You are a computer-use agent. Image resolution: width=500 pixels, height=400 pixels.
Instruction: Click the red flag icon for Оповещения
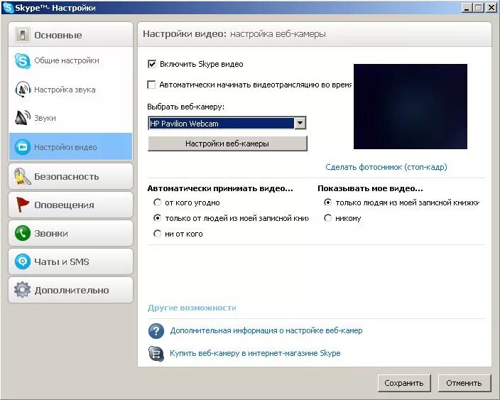(x=22, y=205)
